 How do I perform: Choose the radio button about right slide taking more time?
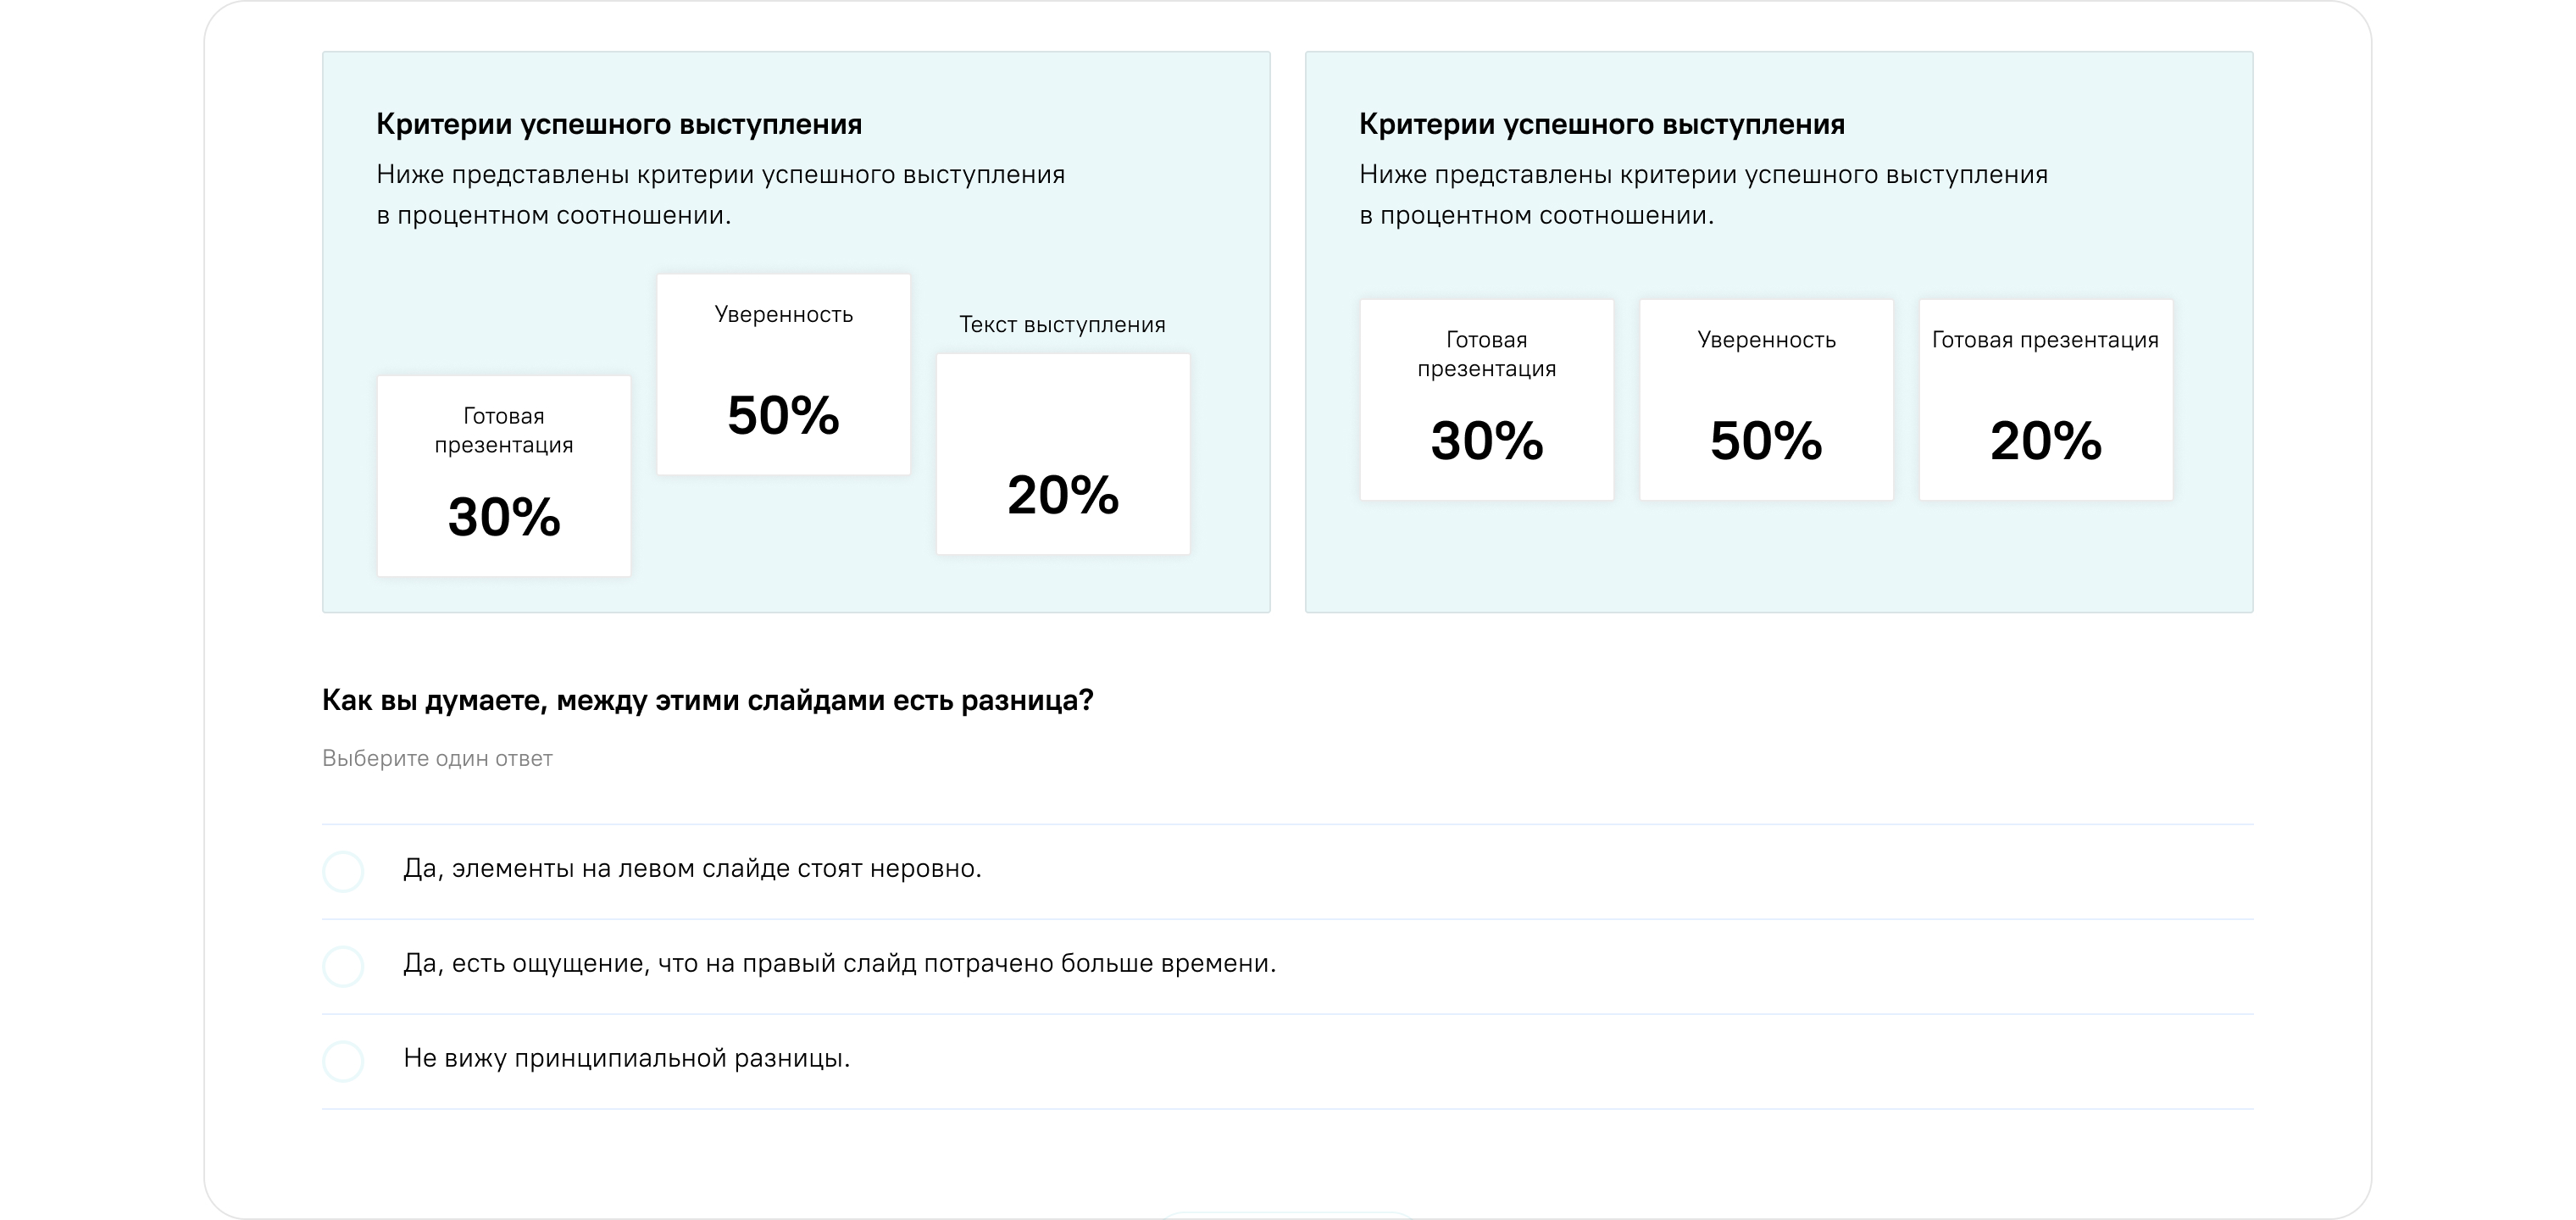[343, 966]
